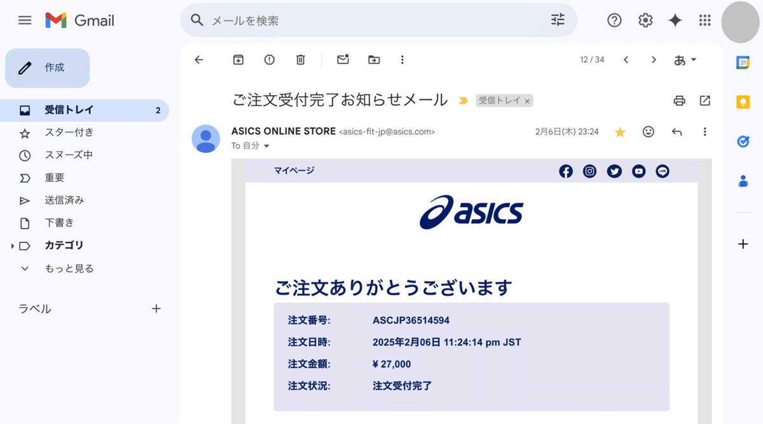
Task: Open the Gemini sparkle icon
Action: point(675,20)
